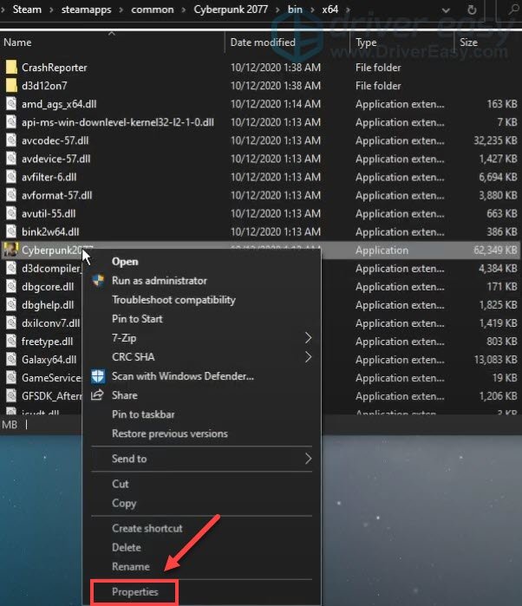Go to common in the breadcrumb path
522x606 pixels.
153,10
